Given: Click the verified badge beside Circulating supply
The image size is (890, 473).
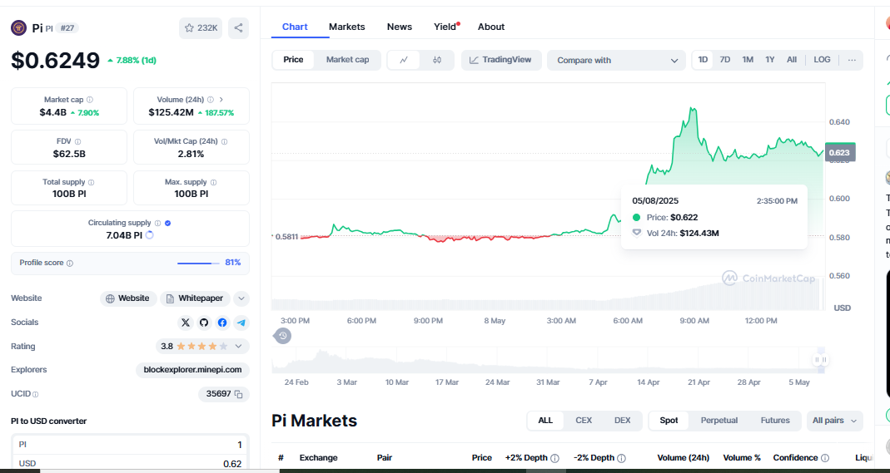Looking at the screenshot, I should [167, 223].
